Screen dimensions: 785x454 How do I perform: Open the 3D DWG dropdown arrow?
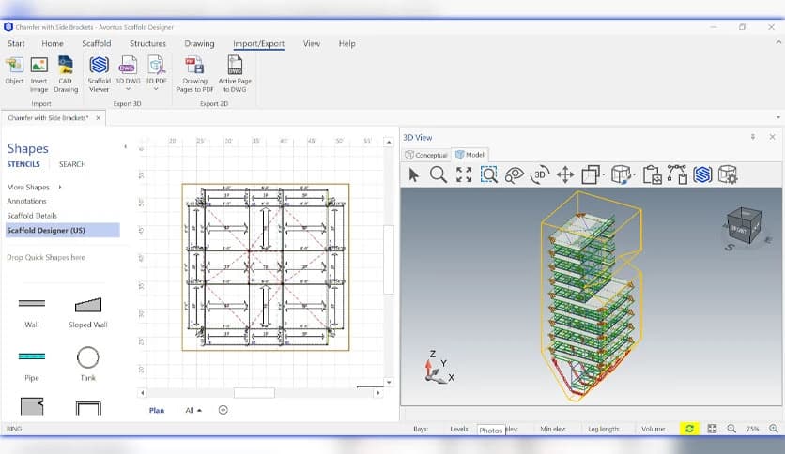(128, 89)
